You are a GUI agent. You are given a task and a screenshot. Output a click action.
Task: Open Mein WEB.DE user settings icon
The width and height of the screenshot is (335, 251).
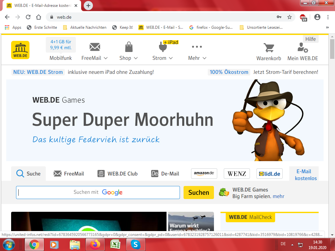coord(303,48)
